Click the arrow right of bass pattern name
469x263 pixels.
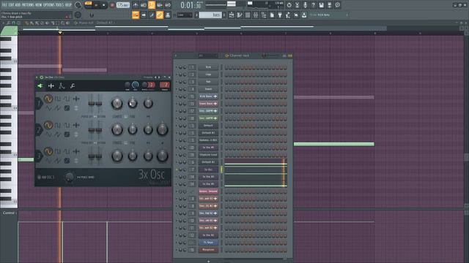coord(224,15)
